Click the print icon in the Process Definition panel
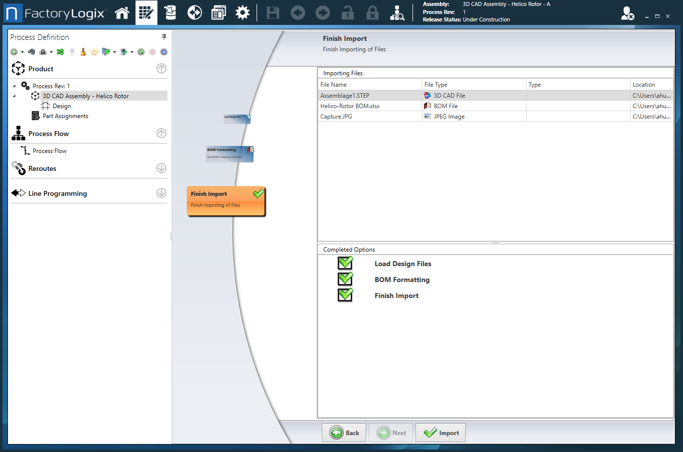 click(x=43, y=51)
